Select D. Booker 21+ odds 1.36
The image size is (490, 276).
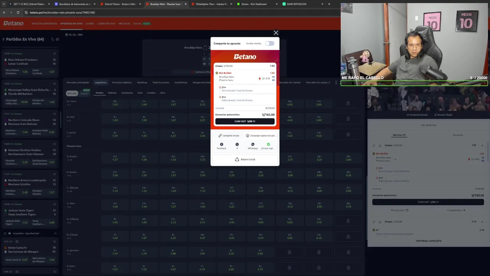pos(115,174)
